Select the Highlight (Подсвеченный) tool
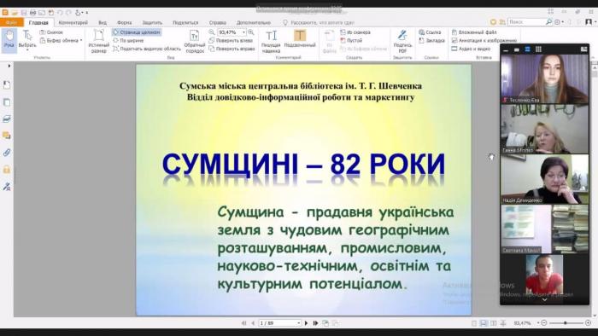This screenshot has height=336, width=598. coord(300,39)
